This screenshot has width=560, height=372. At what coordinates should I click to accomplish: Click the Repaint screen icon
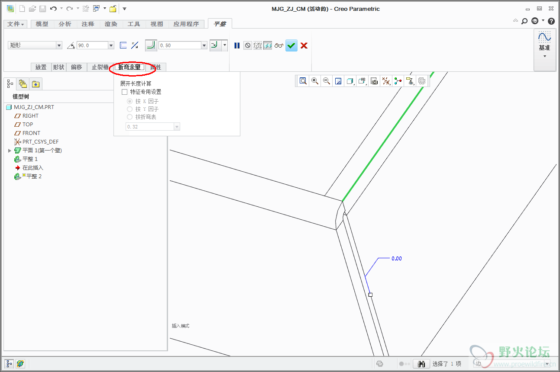tap(338, 81)
